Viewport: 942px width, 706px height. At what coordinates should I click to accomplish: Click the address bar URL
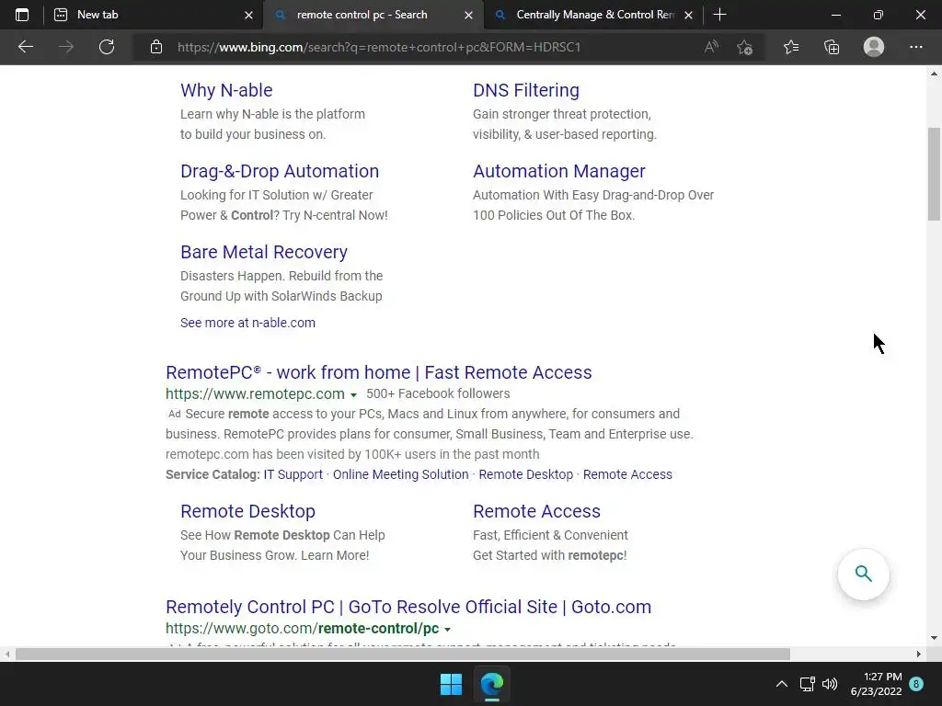pyautogui.click(x=379, y=47)
